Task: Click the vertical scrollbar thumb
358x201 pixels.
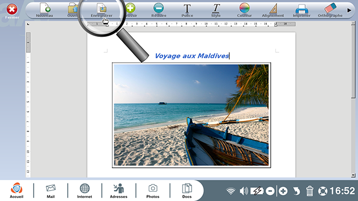Action: 353,62
